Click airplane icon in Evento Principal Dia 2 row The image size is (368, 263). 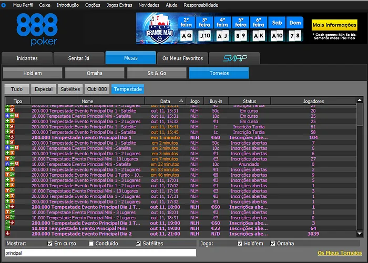(8, 234)
